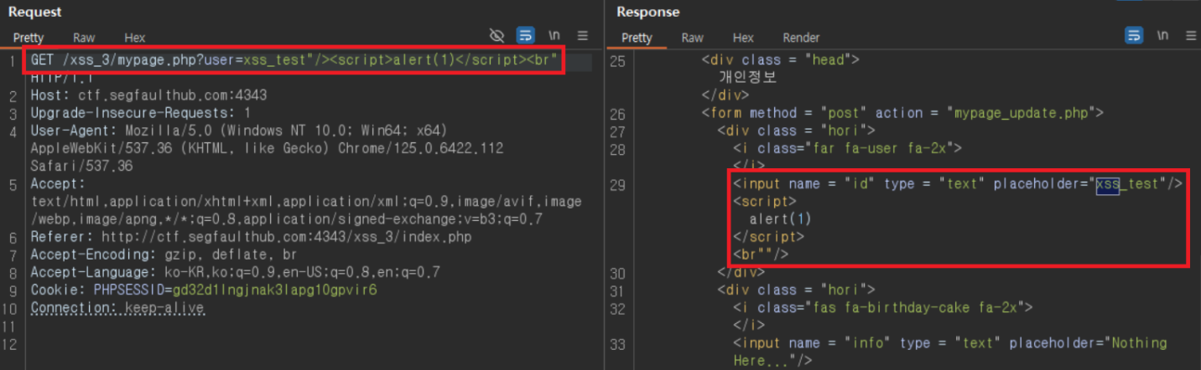The image size is (1201, 370).
Task: Click the <div class = "hori"> on line 31
Action: coord(797,290)
